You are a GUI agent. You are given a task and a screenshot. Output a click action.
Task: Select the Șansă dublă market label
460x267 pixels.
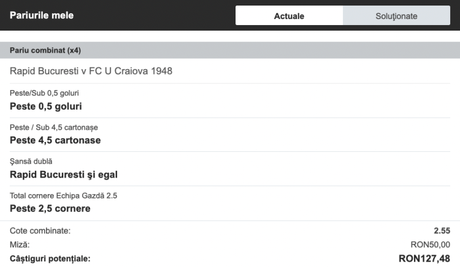[31, 161]
